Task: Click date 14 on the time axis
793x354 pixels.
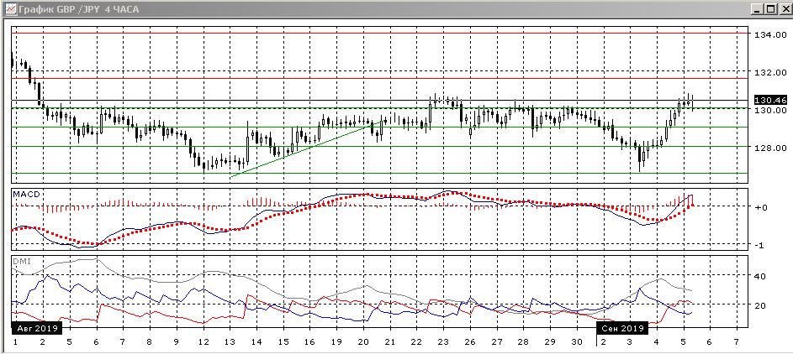Action: pyautogui.click(x=256, y=342)
